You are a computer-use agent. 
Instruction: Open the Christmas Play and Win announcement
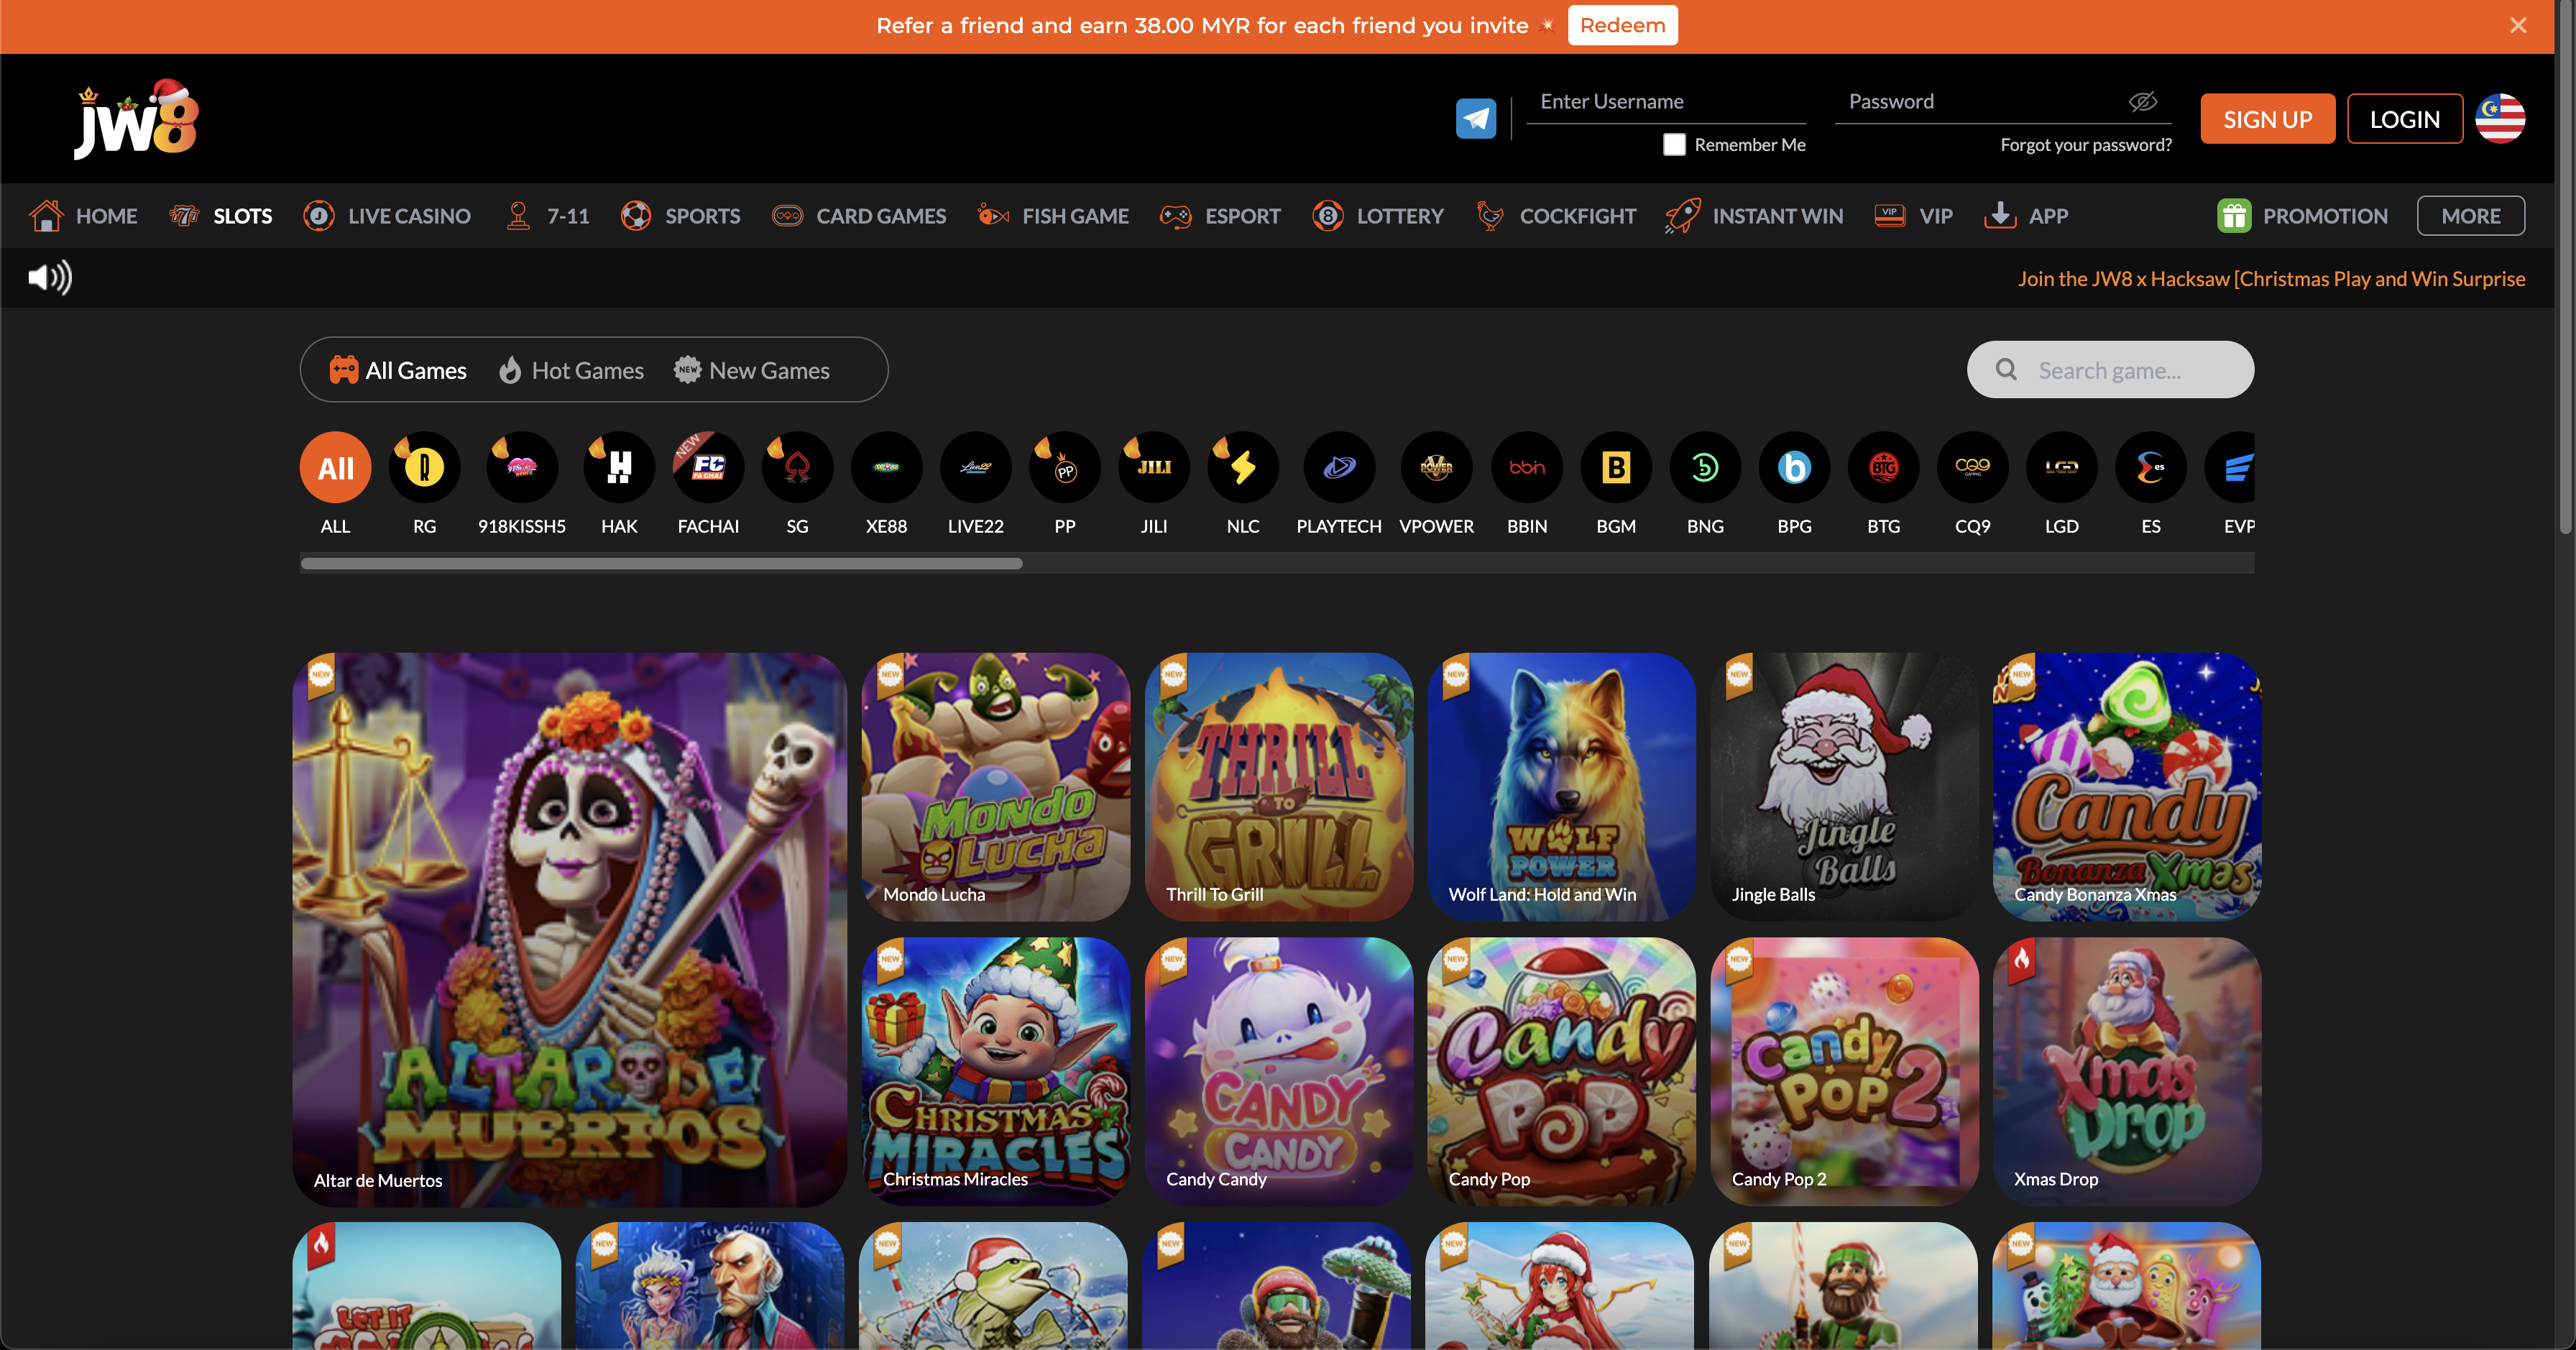(x=2271, y=278)
